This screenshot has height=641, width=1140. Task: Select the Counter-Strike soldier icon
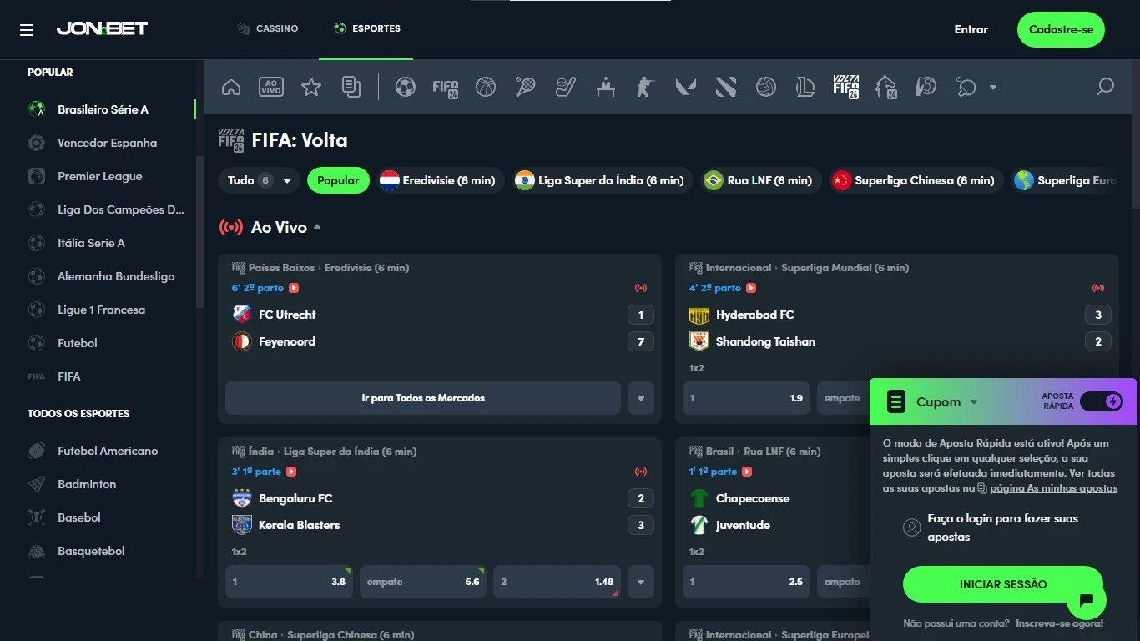point(646,87)
